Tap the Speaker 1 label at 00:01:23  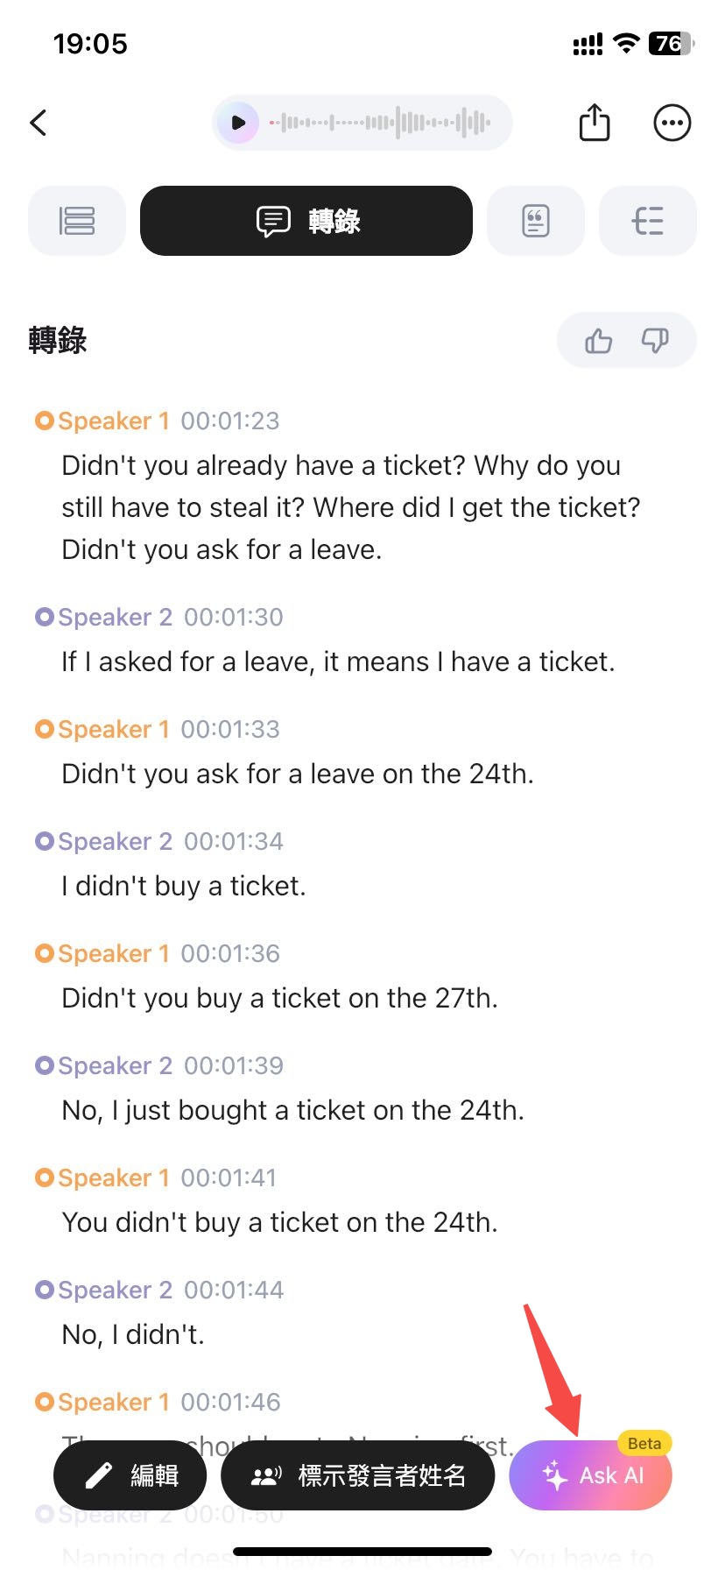point(114,421)
